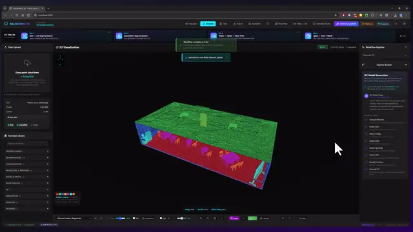Click the purple Lasso button

click(x=234, y=218)
